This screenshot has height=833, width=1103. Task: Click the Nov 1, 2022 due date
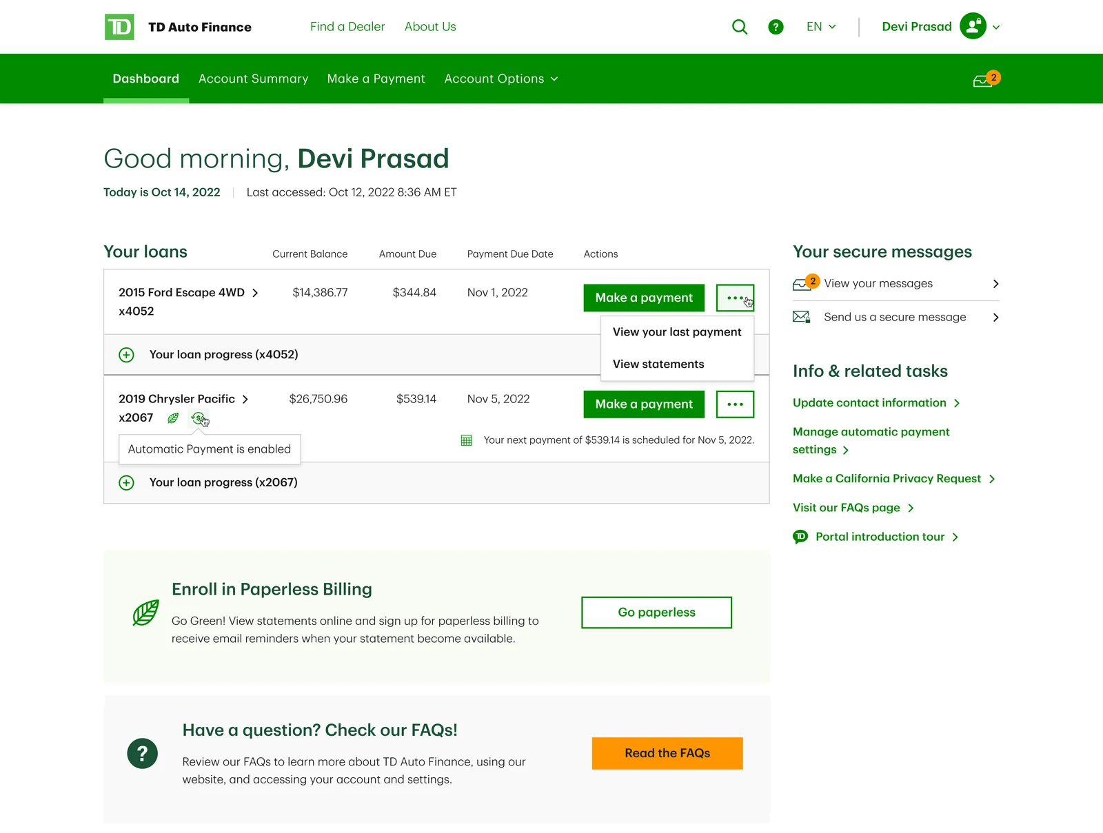tap(497, 293)
